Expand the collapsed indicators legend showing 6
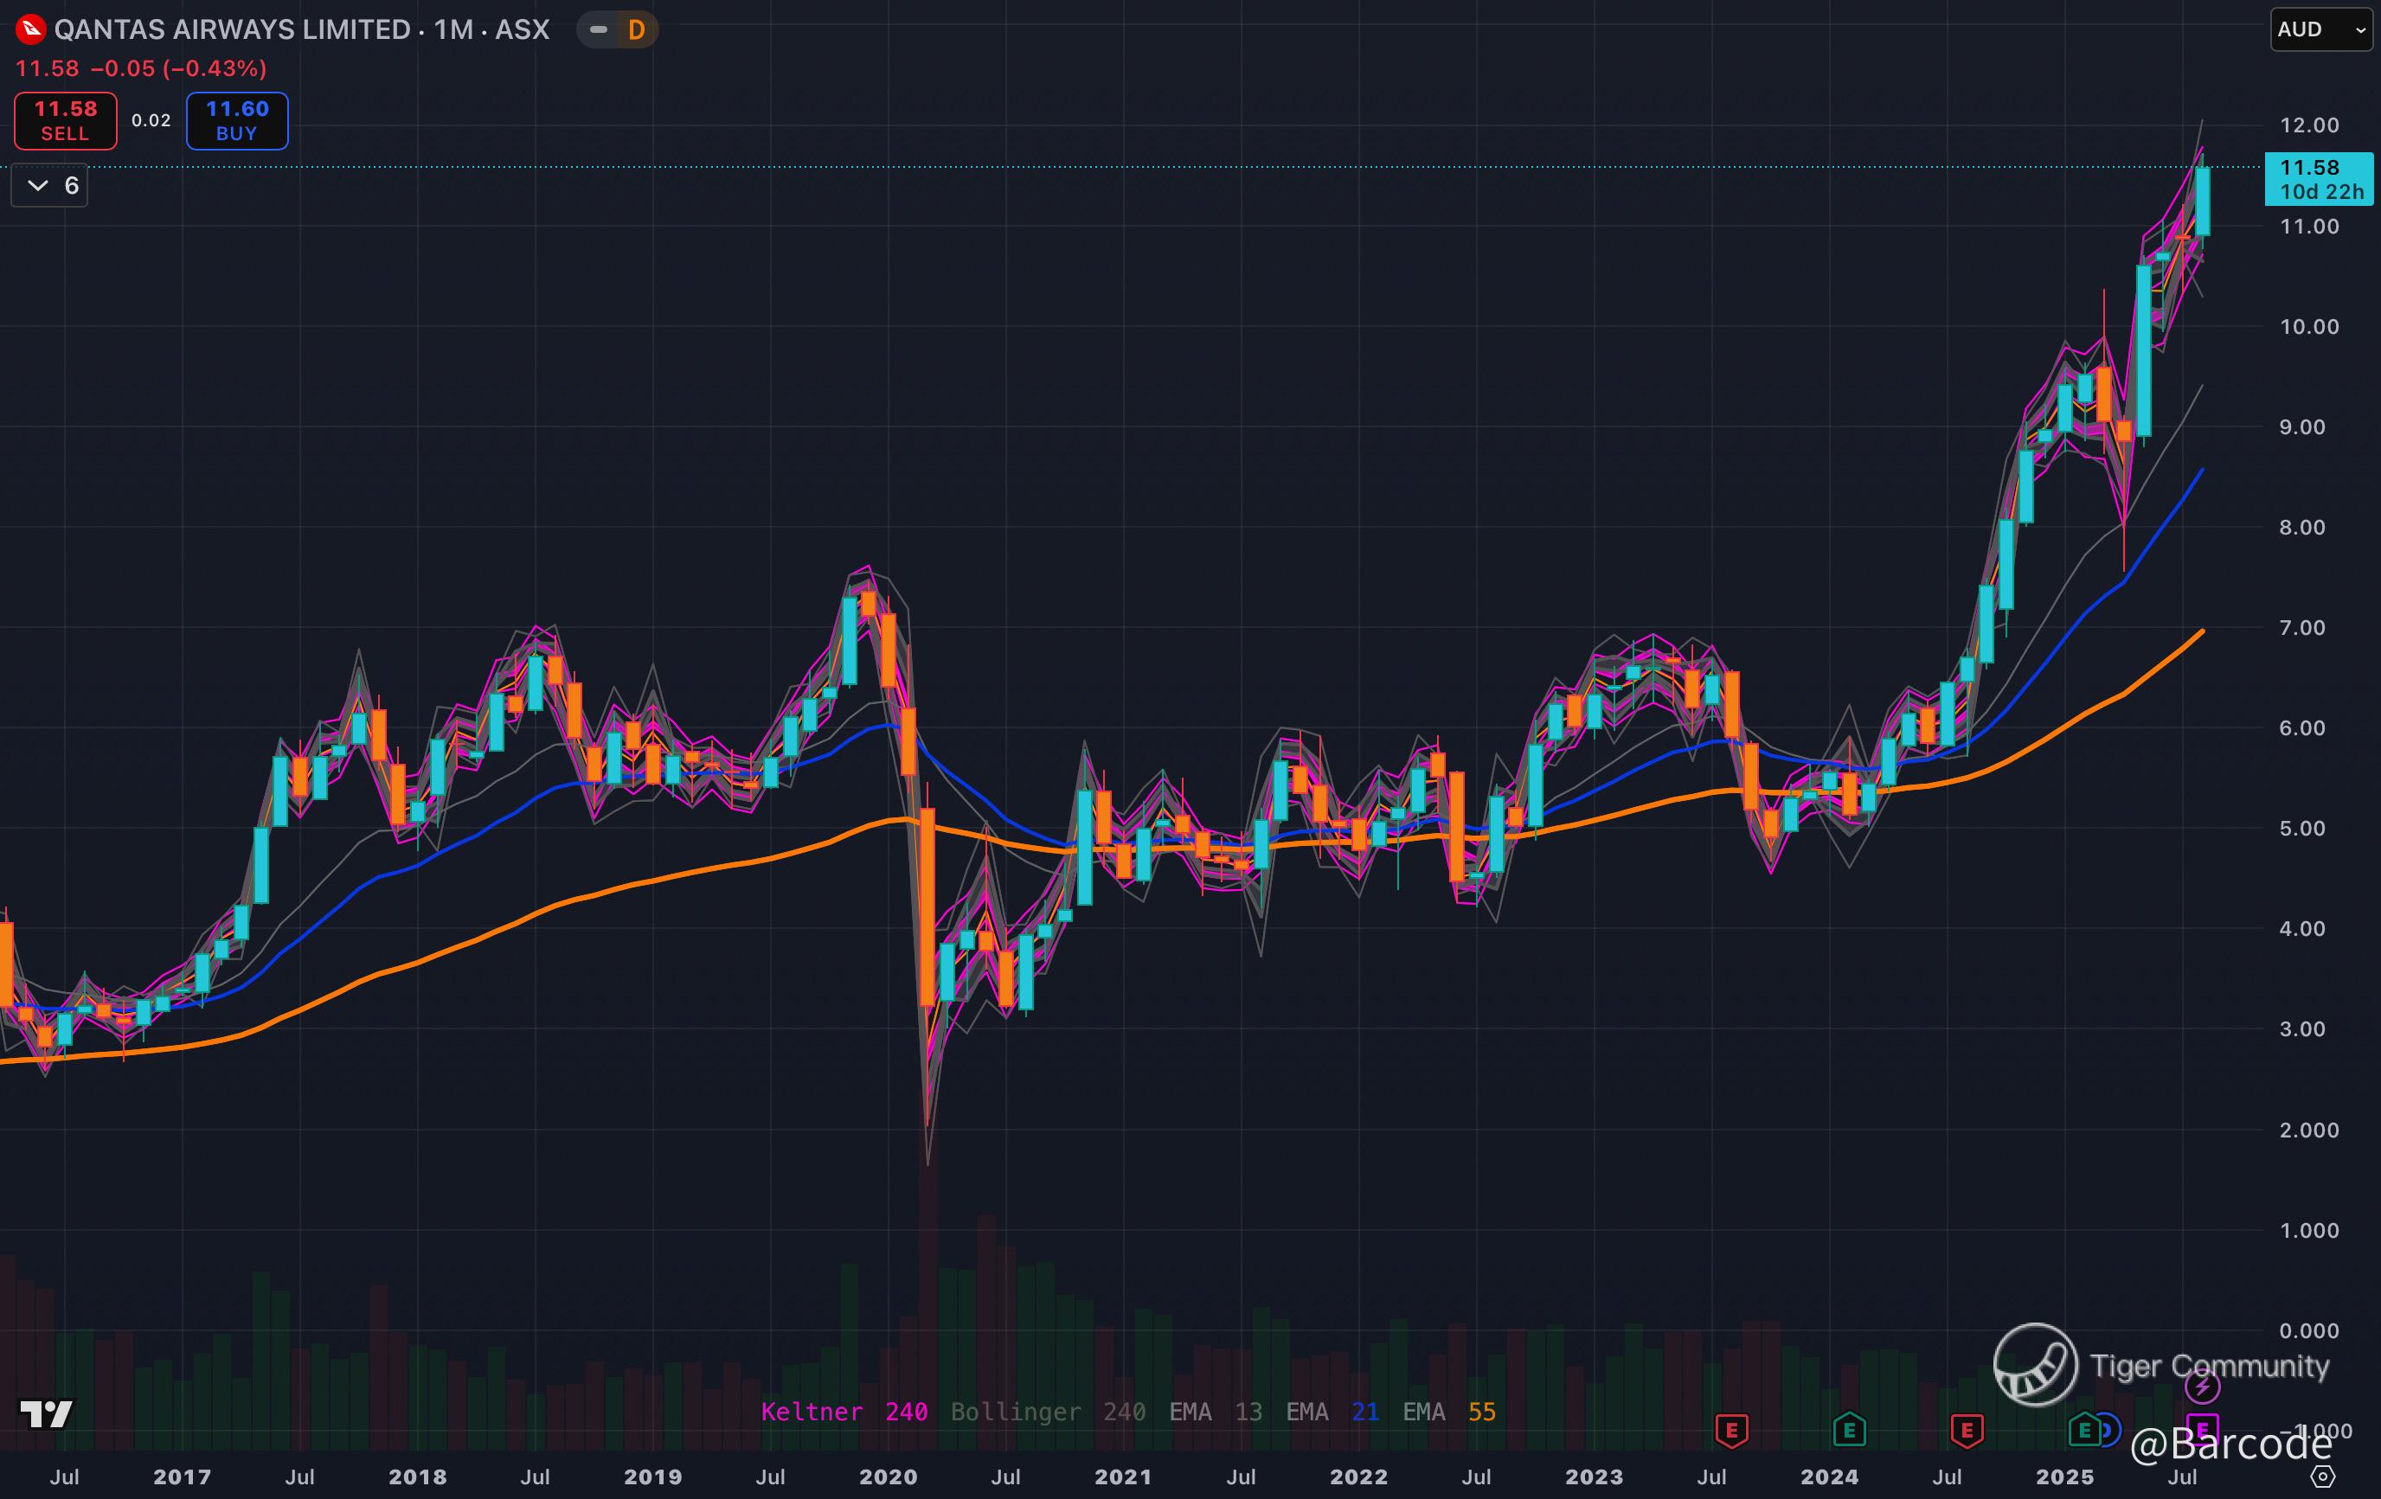Screen dimensions: 2381x1499 click(49, 185)
